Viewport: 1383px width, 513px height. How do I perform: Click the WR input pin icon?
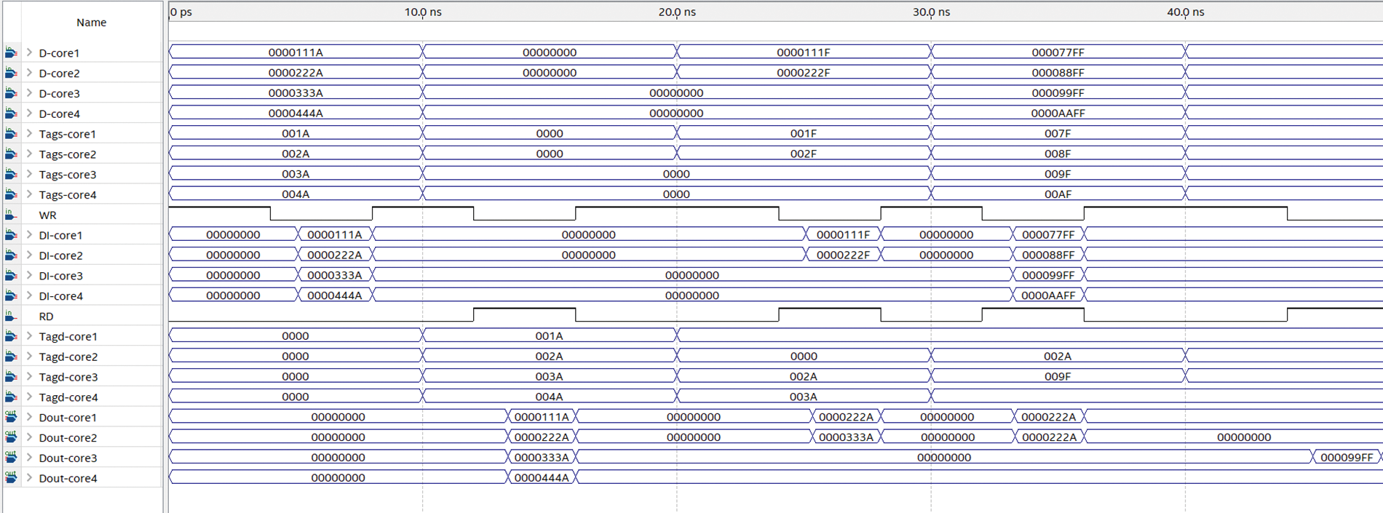click(11, 215)
